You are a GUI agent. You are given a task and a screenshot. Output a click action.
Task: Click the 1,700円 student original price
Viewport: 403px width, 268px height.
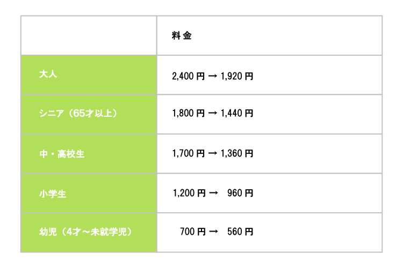click(188, 154)
